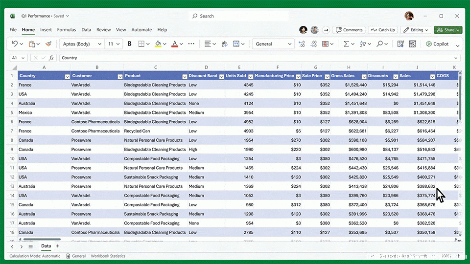The width and height of the screenshot is (470, 264).
Task: Switch to the Formulas tab
Action: point(67,30)
